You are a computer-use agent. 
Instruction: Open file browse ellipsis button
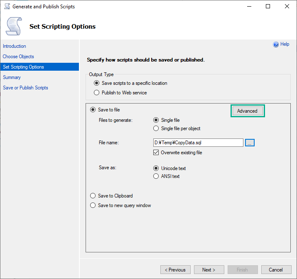point(249,143)
